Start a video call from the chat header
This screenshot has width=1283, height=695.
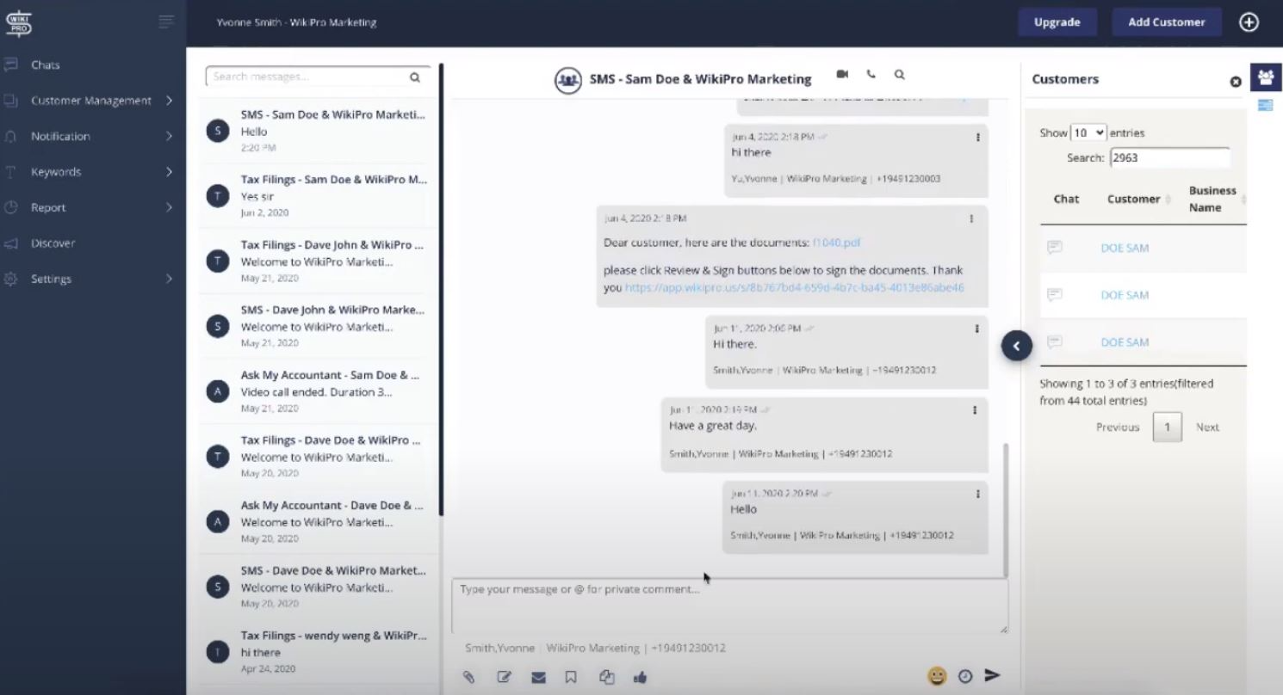(x=842, y=75)
